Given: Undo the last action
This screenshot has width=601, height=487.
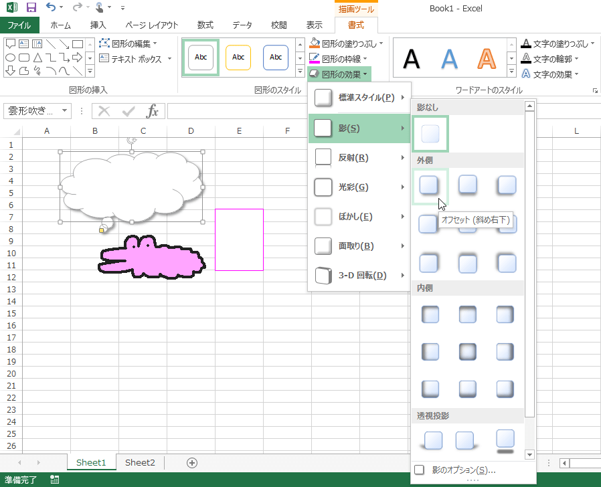Looking at the screenshot, I should tap(50, 7).
